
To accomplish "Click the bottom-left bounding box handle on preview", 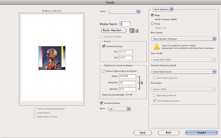I will [x=39, y=70].
